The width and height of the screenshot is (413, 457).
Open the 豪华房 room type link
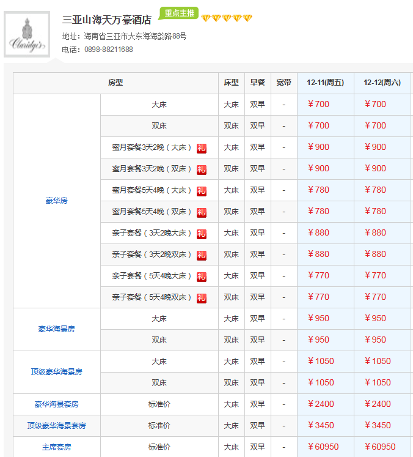click(56, 201)
